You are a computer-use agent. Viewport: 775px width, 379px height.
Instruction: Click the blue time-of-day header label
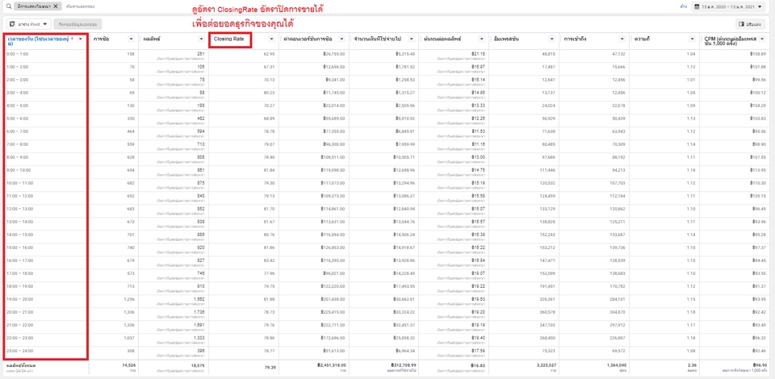coord(40,41)
